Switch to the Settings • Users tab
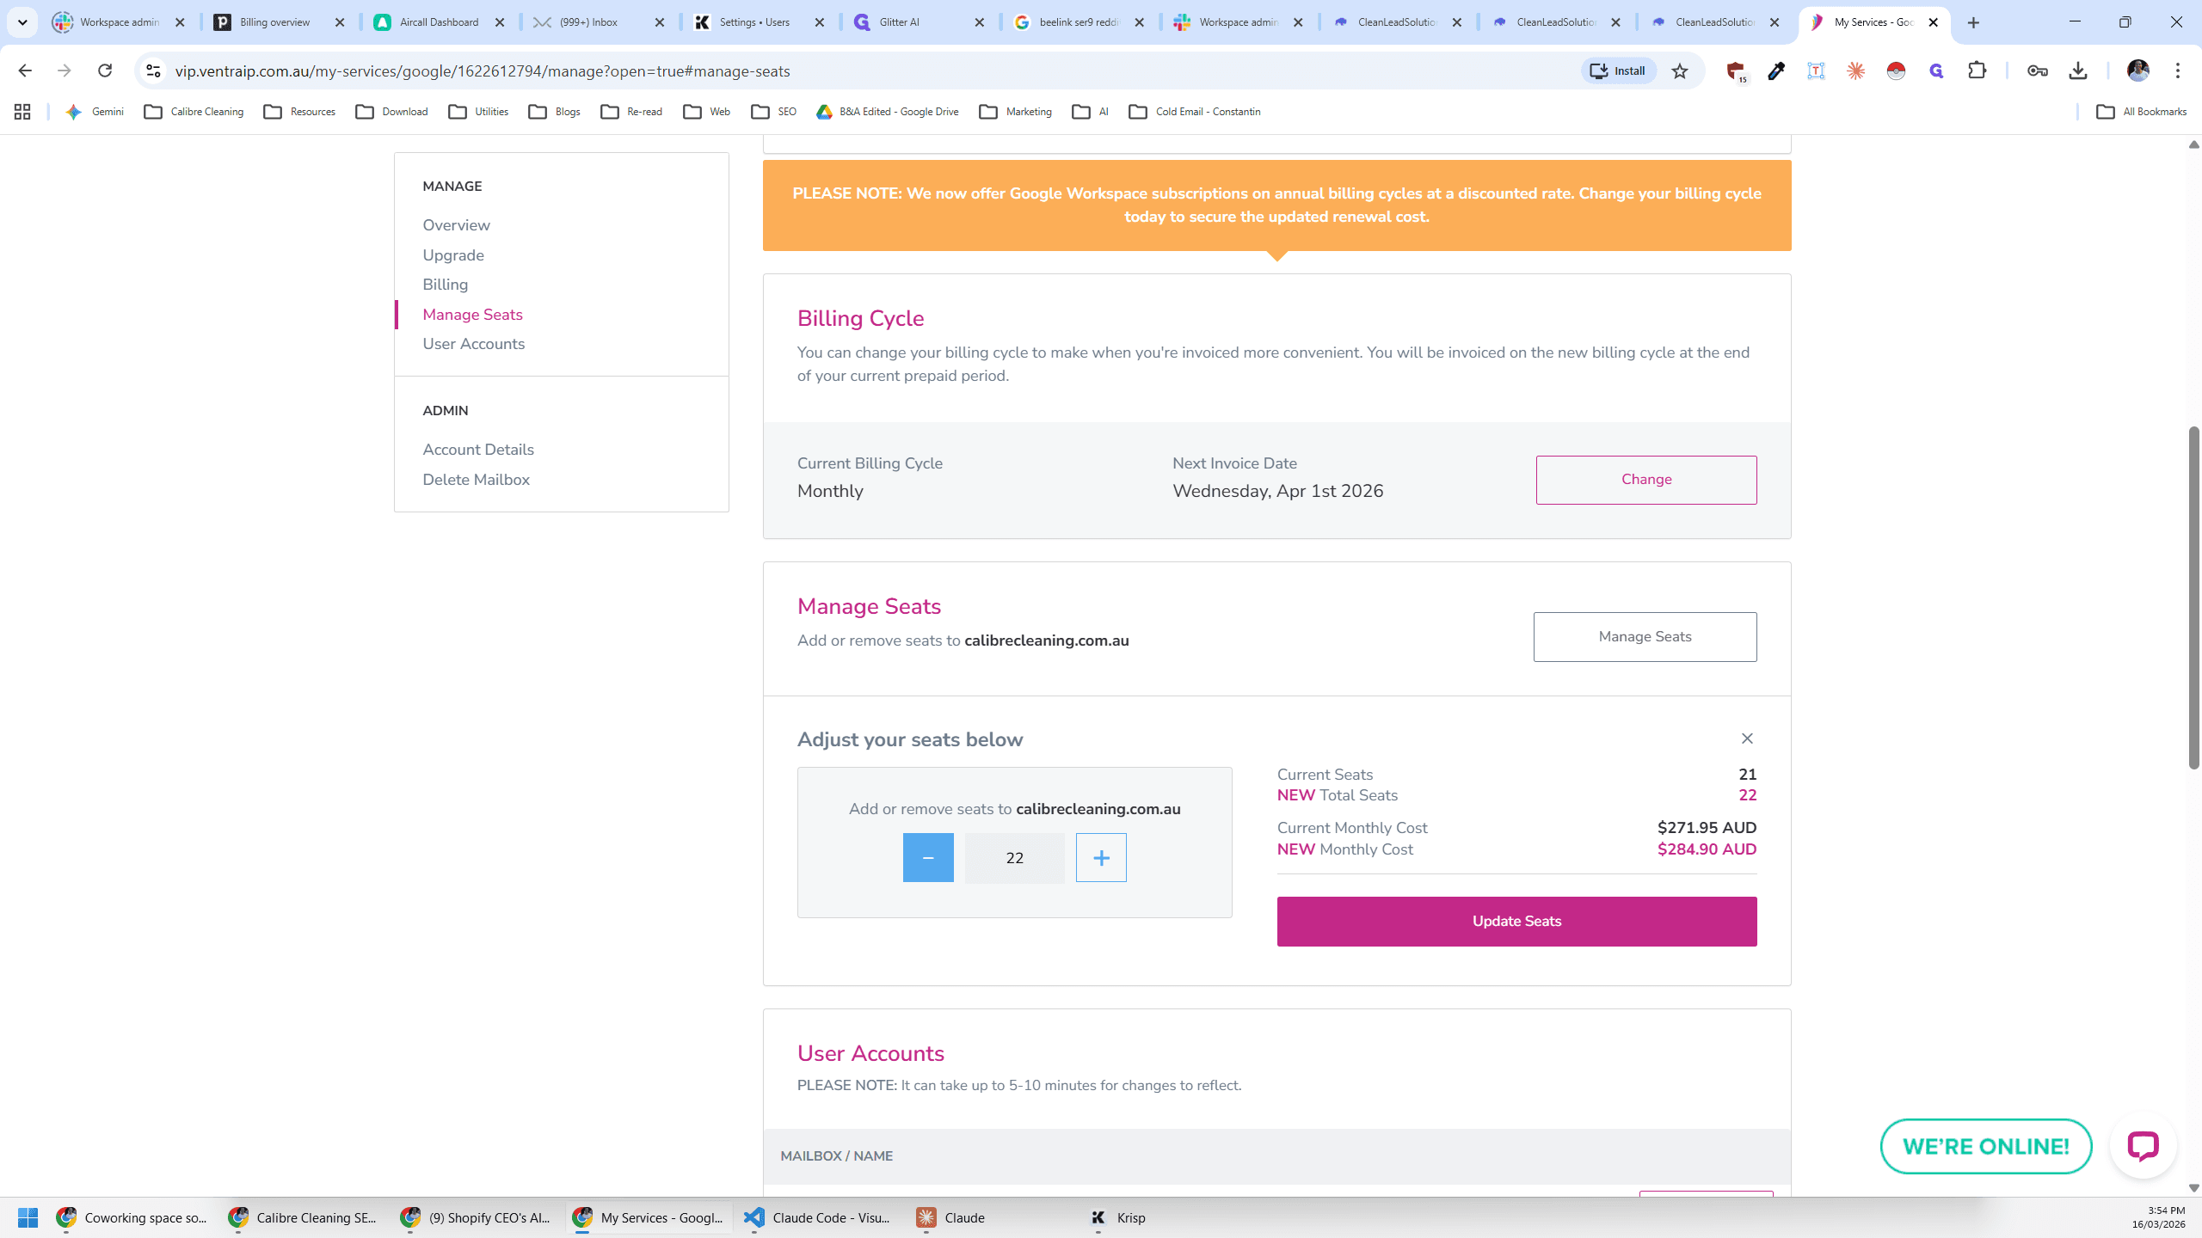 click(x=760, y=22)
